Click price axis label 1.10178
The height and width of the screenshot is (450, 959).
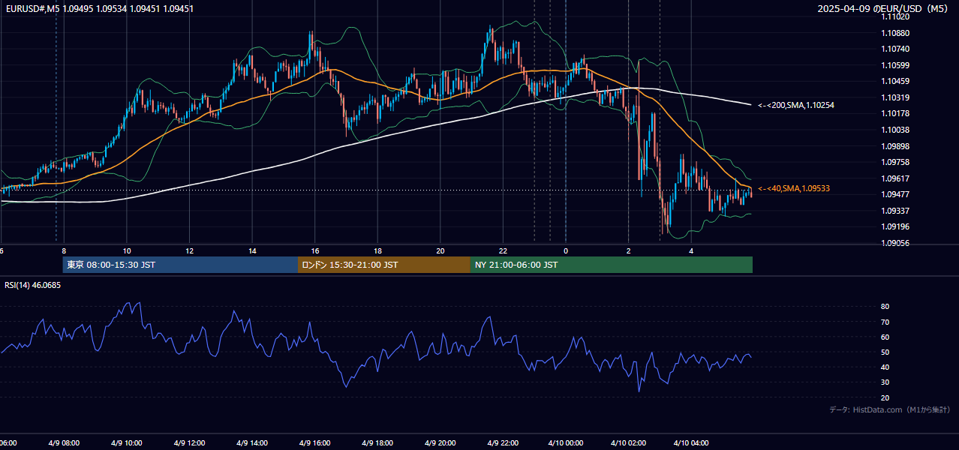896,113
